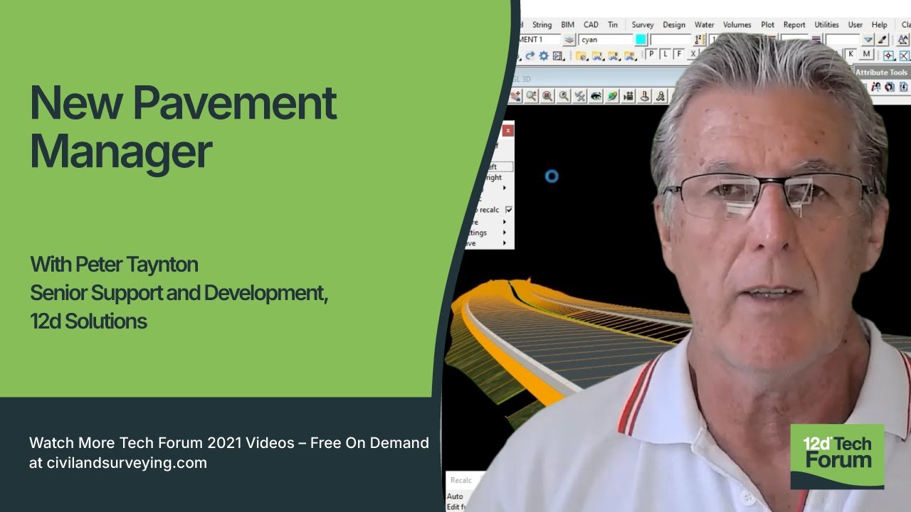Toggle the L snap button
The image size is (911, 512).
tap(665, 54)
